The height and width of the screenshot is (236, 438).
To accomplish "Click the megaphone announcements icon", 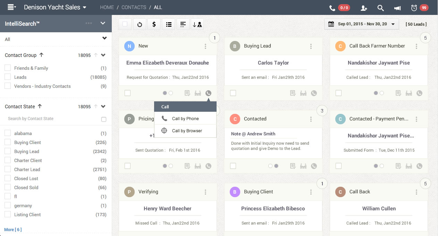I will 397,8.
